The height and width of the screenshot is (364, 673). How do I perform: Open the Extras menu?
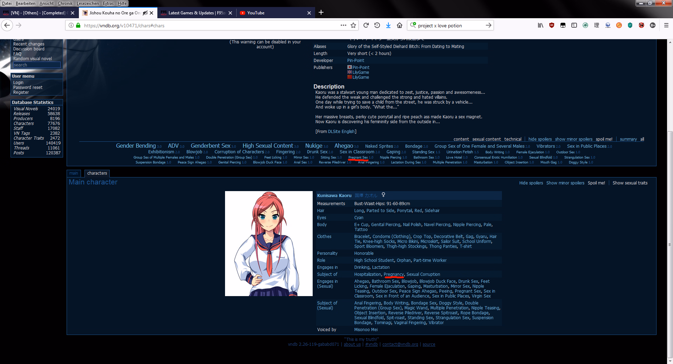108,3
